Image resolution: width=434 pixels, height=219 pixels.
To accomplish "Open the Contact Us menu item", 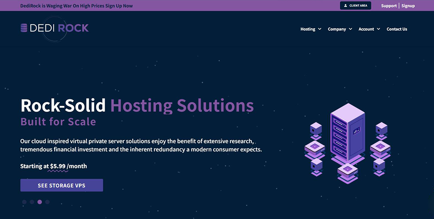I will [397, 29].
